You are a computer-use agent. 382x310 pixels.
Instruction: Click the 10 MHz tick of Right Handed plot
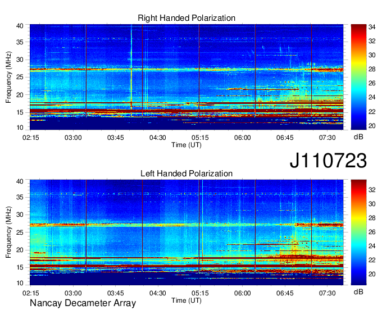pos(20,127)
